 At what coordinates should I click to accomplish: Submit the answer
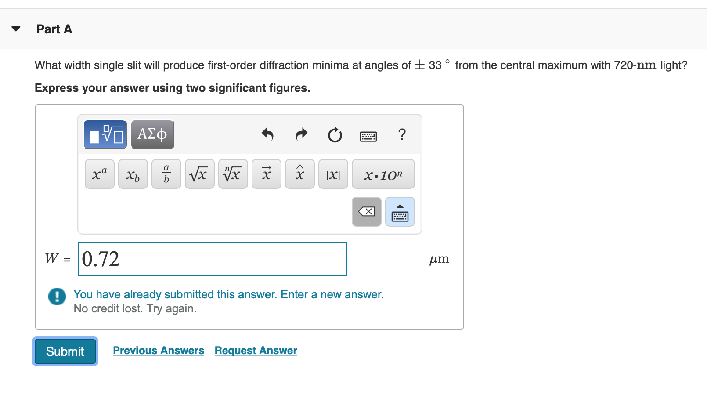[x=65, y=351]
